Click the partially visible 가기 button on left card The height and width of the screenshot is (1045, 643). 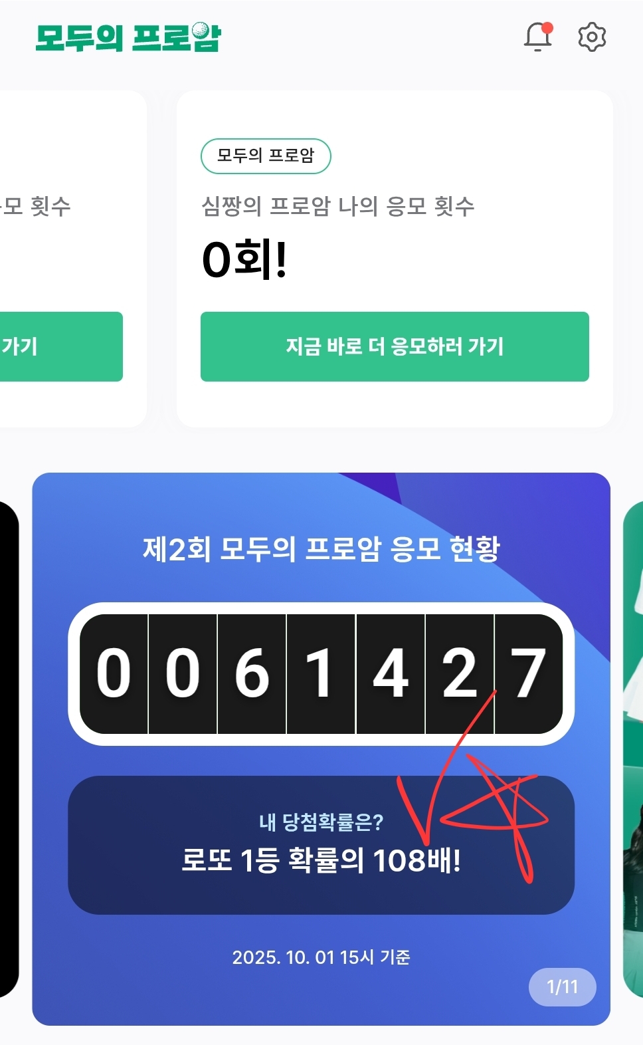click(61, 346)
